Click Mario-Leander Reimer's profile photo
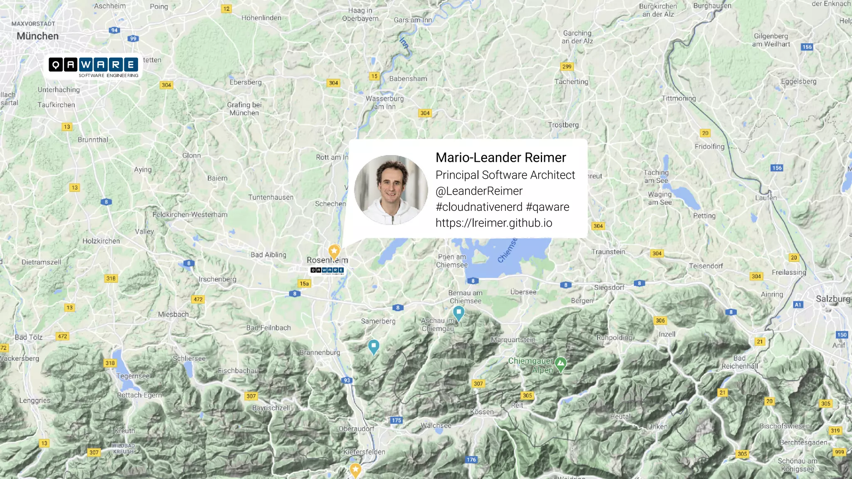 click(391, 190)
